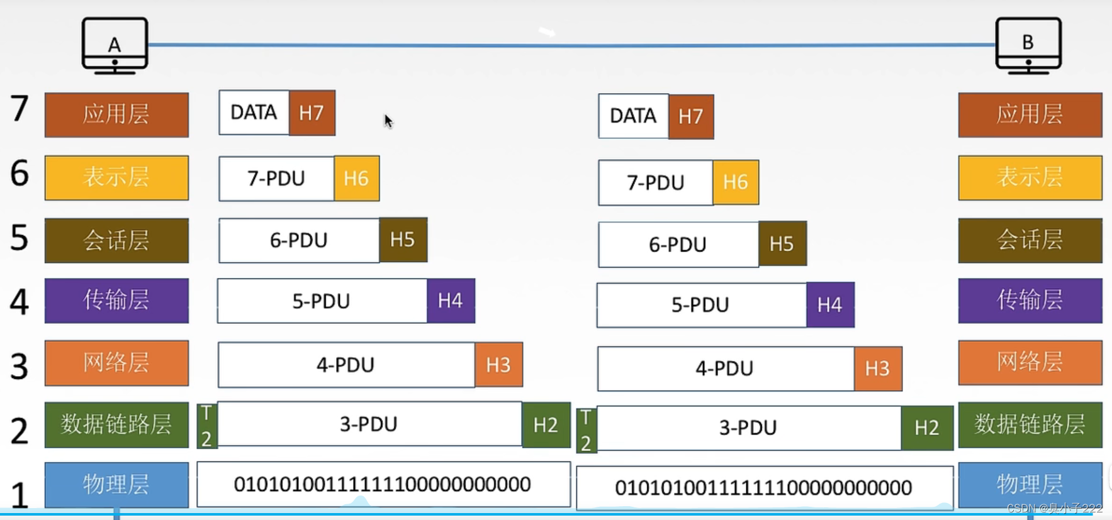Click the host B computer icon
This screenshot has width=1112, height=520.
(x=1028, y=46)
